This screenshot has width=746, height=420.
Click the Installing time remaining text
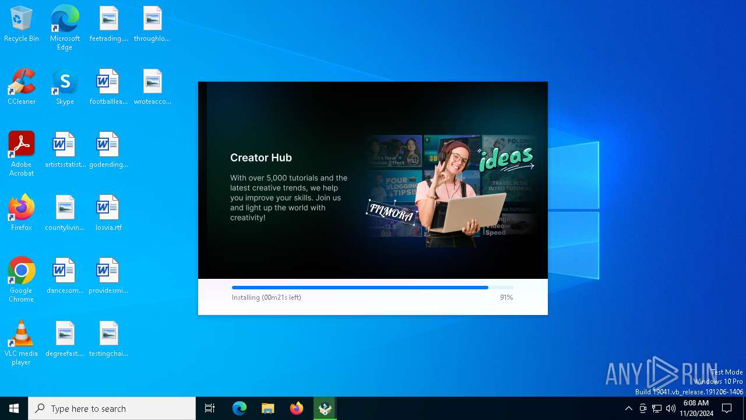[266, 297]
